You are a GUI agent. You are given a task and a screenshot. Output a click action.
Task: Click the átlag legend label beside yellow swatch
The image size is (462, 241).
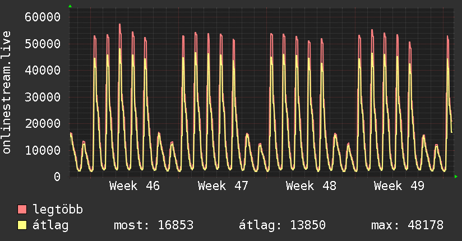[x=50, y=225]
